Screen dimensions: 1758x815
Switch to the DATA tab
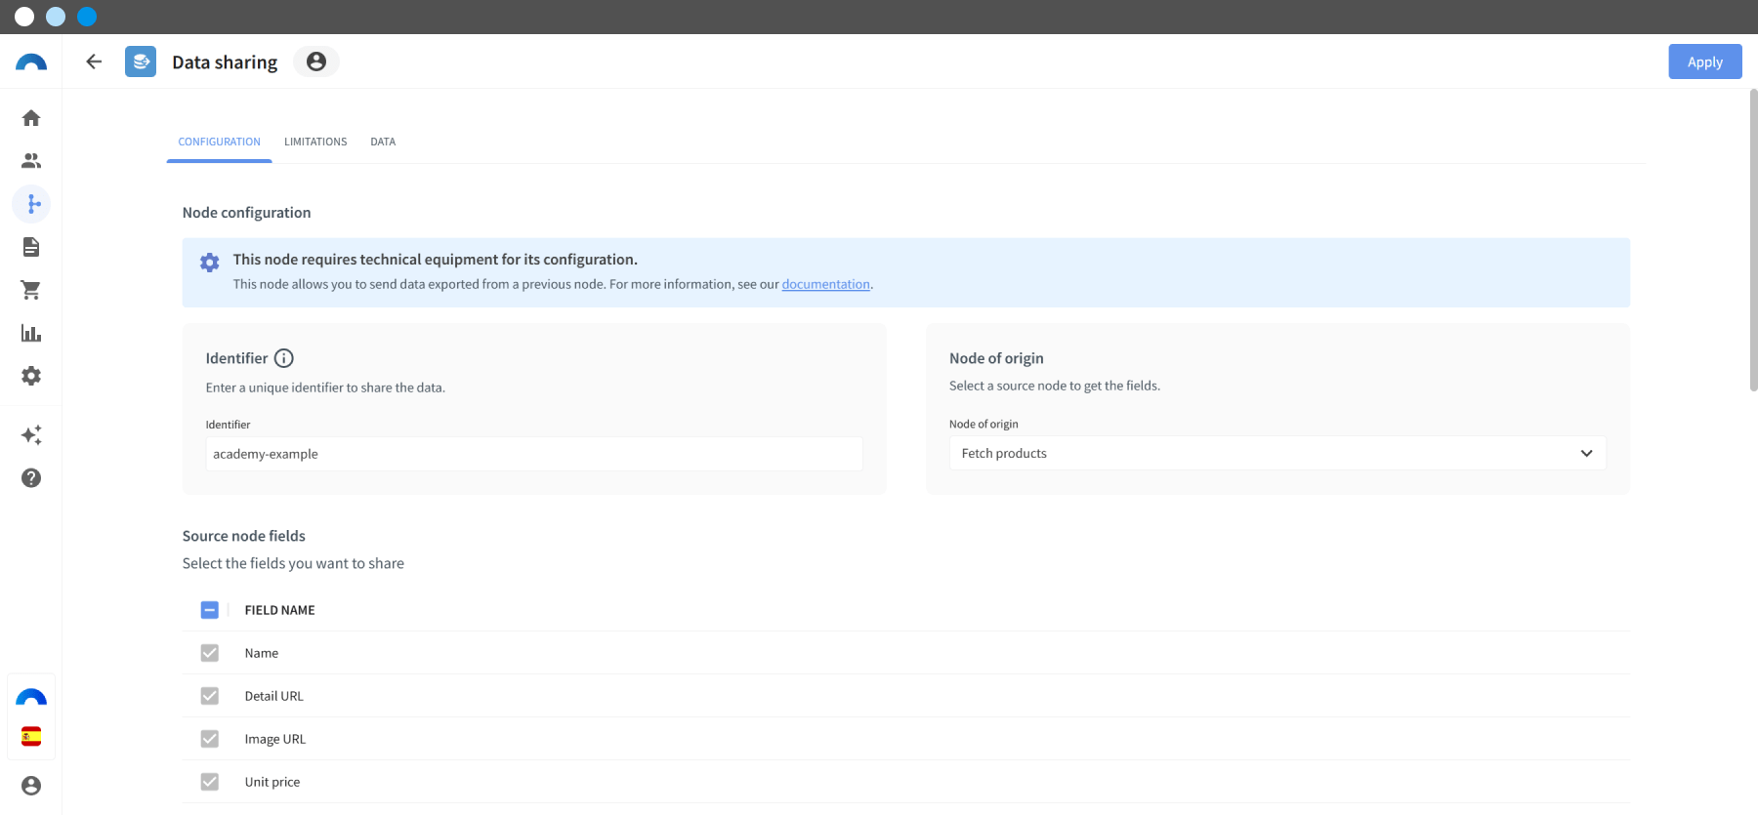tap(383, 142)
